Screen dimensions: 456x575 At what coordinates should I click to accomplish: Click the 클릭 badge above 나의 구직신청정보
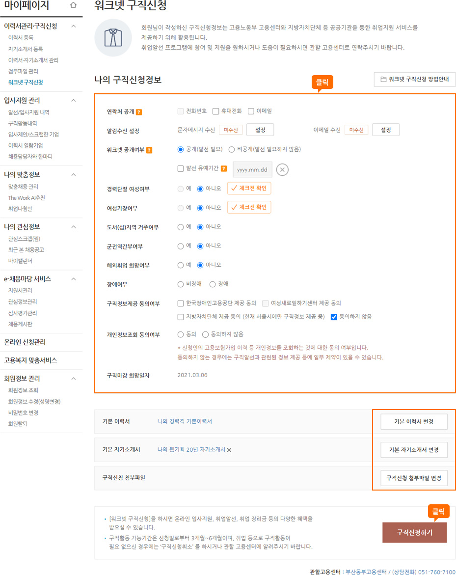point(322,82)
